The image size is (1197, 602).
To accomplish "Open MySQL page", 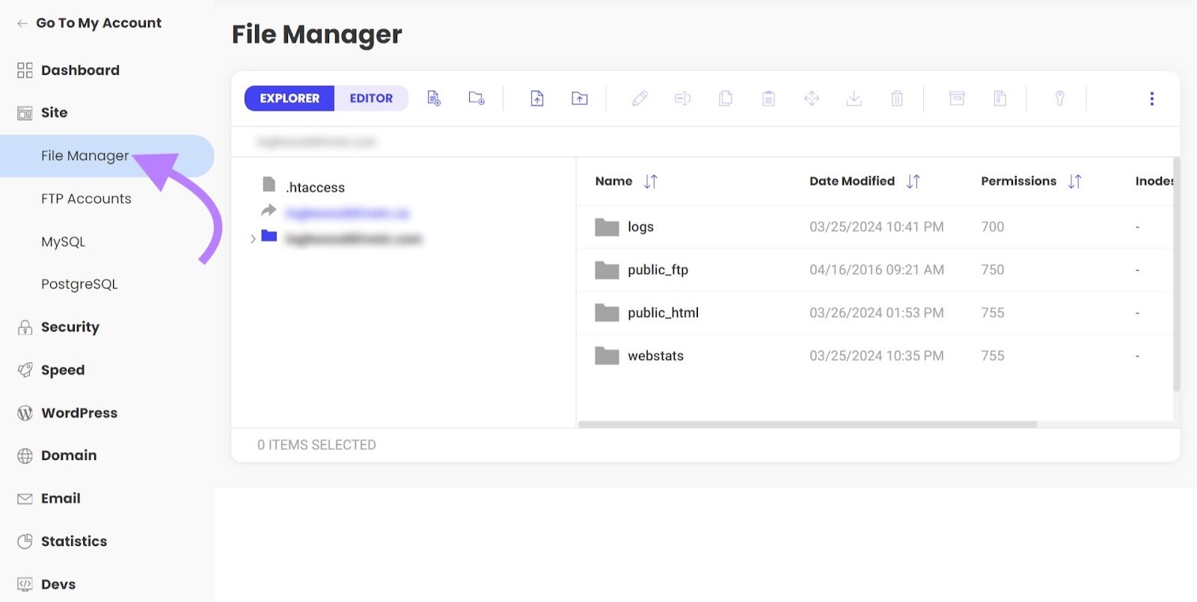I will point(64,242).
